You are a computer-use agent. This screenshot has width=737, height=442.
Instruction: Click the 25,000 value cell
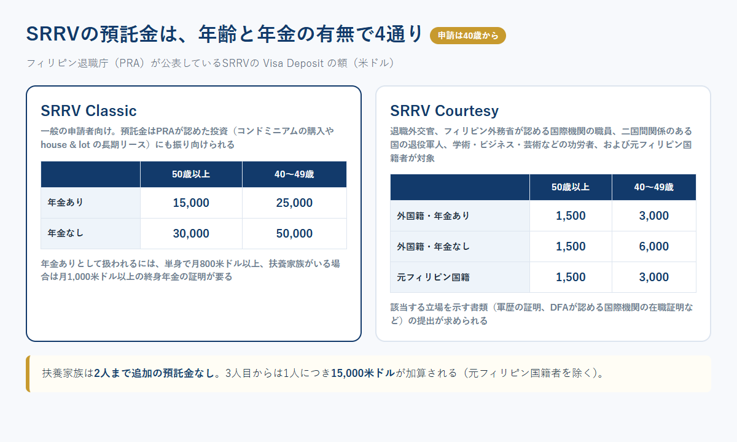tap(294, 203)
